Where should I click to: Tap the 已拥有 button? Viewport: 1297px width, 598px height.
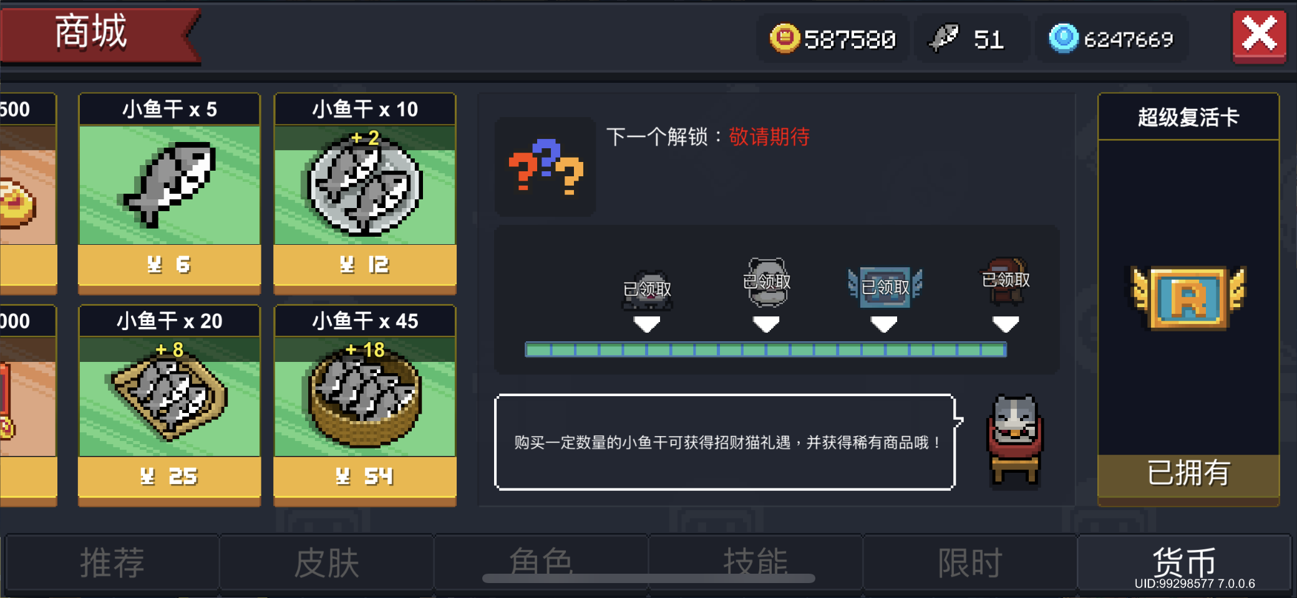click(x=1188, y=473)
